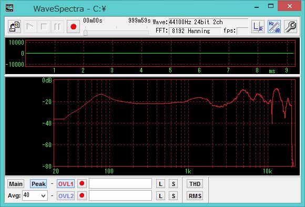Open settings with the wrench icon
Image resolution: width=305 pixels, height=207 pixels.
290,27
